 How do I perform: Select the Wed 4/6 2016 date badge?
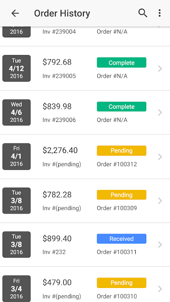(x=16, y=112)
